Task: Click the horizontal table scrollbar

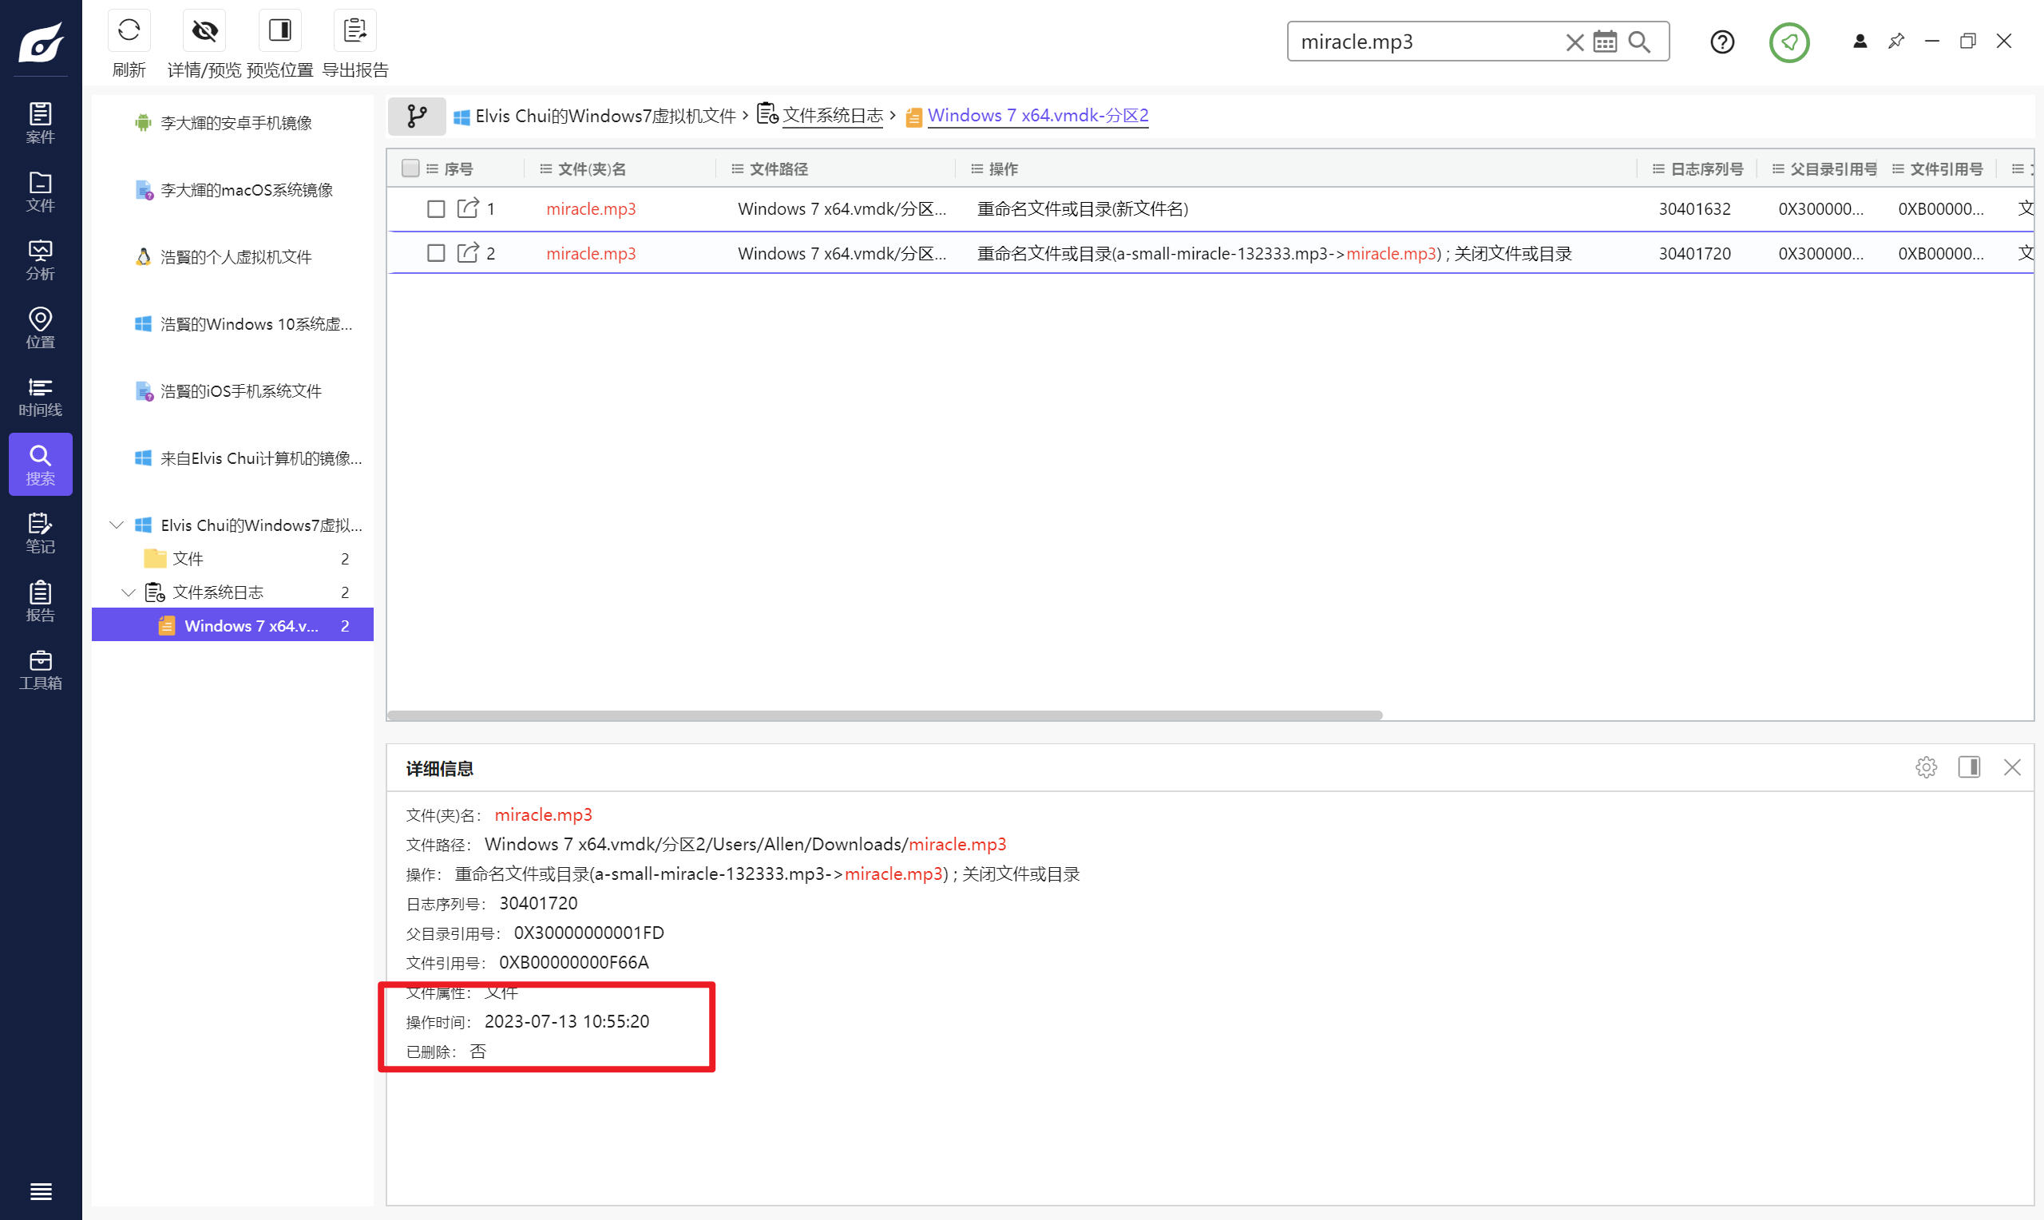Action: [885, 715]
